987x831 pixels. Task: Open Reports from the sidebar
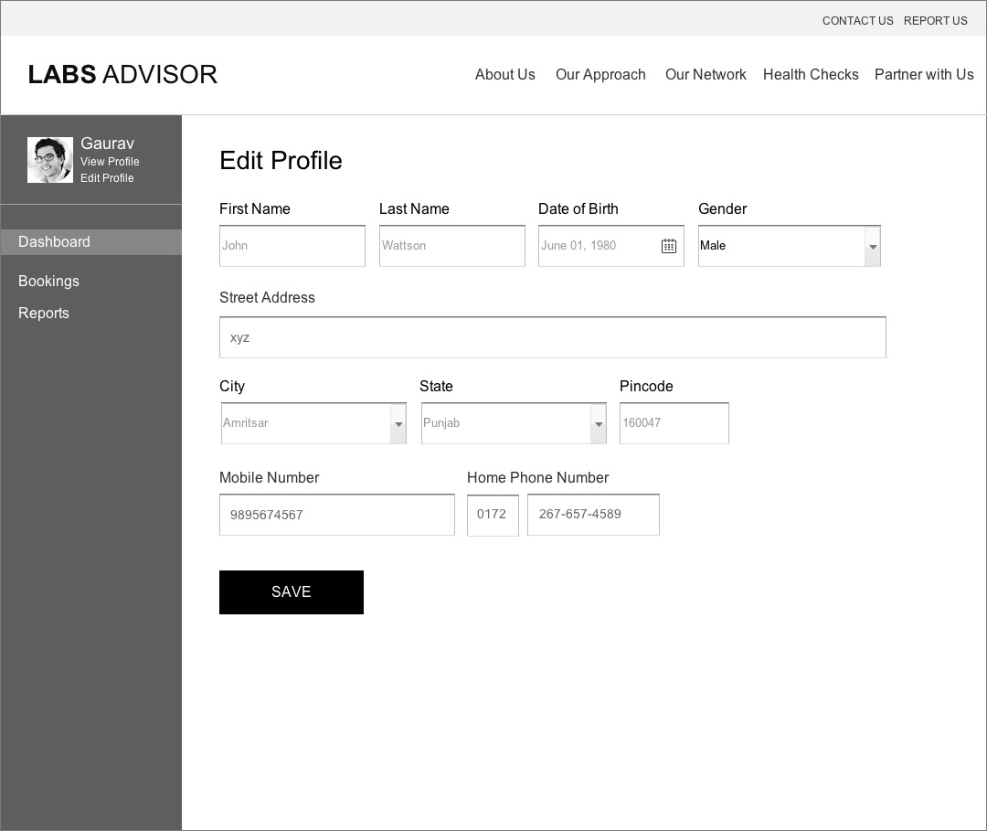click(44, 314)
